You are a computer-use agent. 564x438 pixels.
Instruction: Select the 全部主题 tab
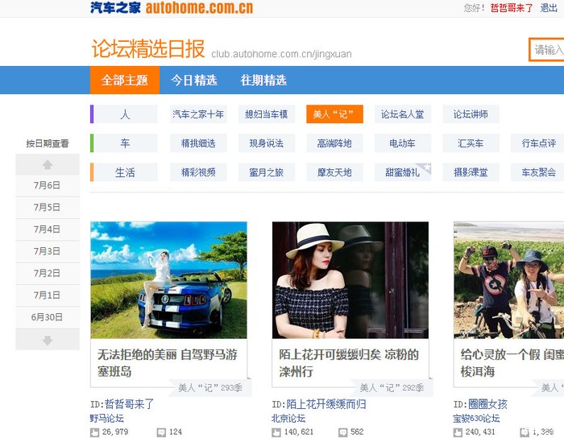(124, 81)
